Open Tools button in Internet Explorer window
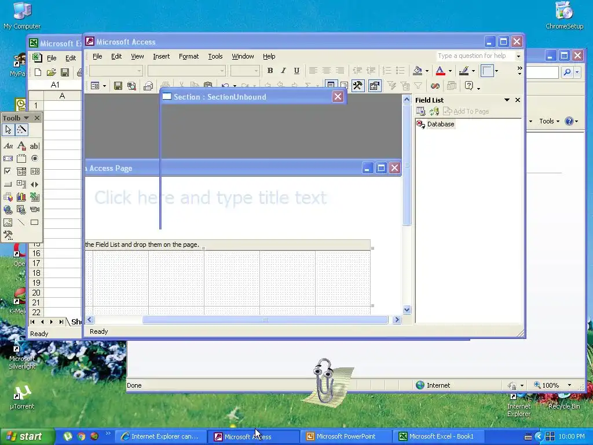This screenshot has width=593, height=445. pyautogui.click(x=549, y=121)
